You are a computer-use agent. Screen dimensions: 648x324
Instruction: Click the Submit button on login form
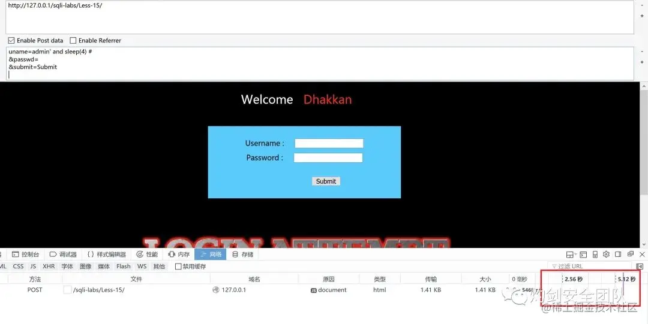[326, 181]
